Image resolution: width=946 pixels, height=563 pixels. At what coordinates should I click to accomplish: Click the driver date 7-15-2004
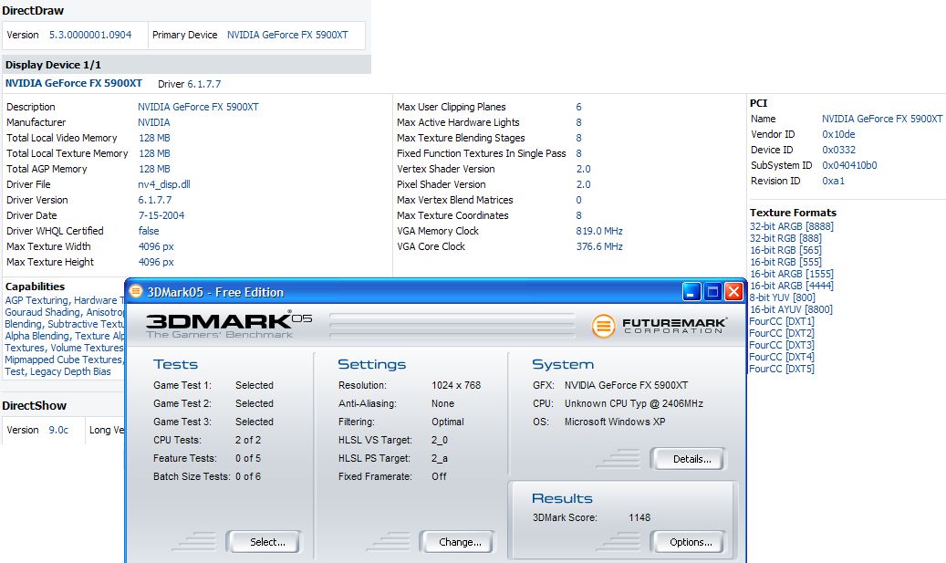[x=161, y=215]
